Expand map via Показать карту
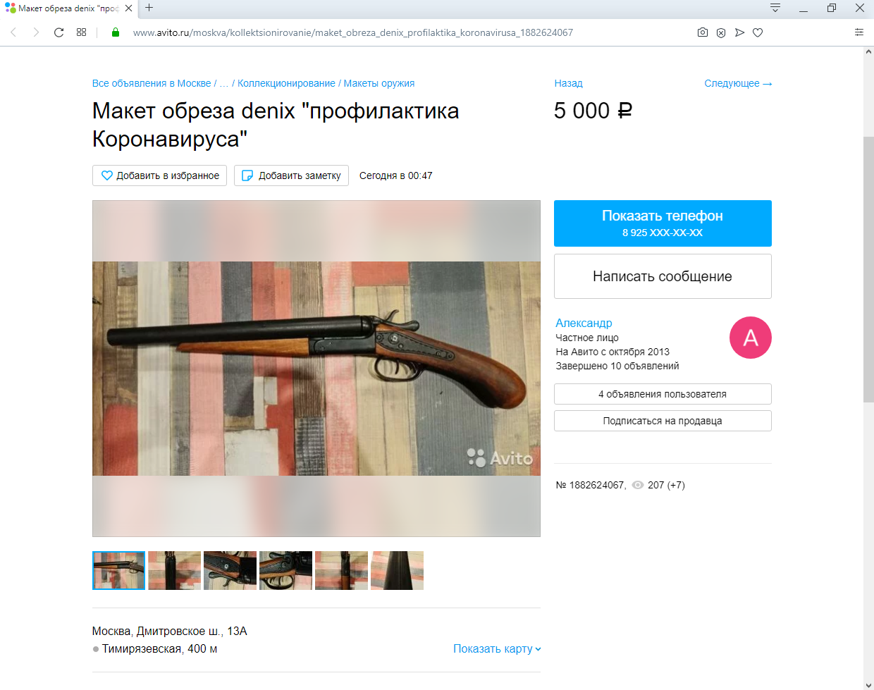The height and width of the screenshot is (690, 874). click(x=497, y=648)
